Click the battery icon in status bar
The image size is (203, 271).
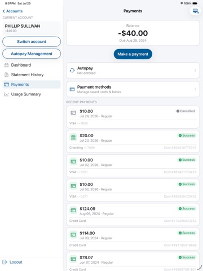pos(195,3)
